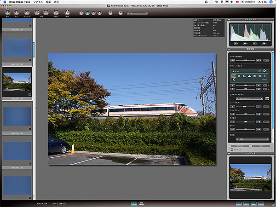Click right button below color space dropdown
276x207 pixels.
point(261,146)
